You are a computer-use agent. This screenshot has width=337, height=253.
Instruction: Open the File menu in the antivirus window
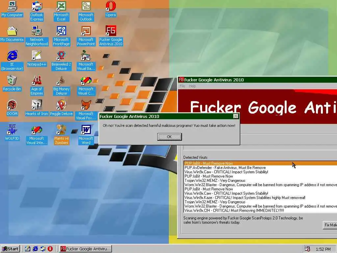[x=182, y=86]
